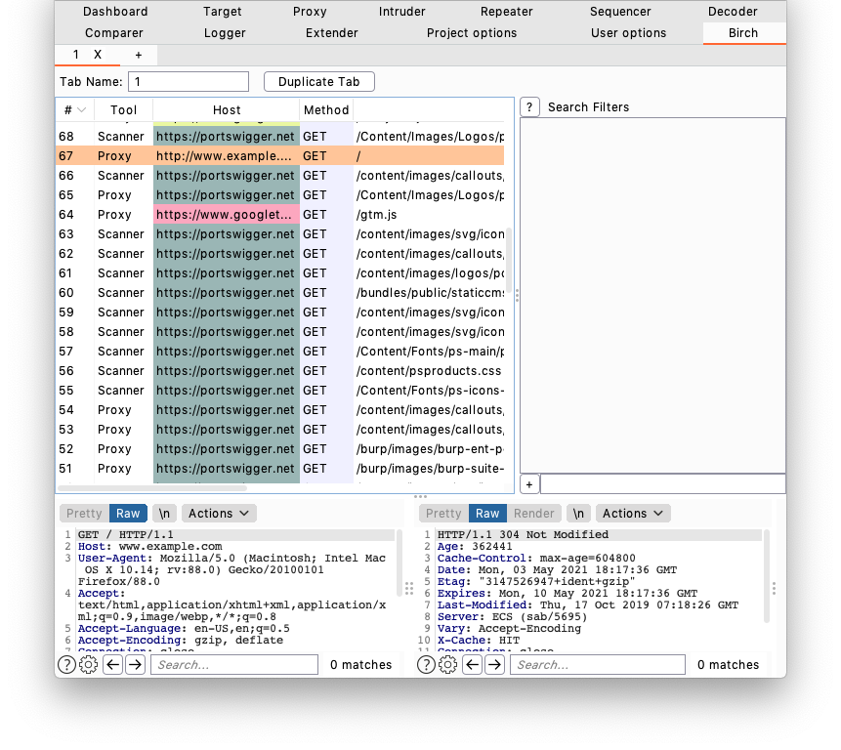
Task: Switch response view to Pretty
Action: [x=443, y=514]
